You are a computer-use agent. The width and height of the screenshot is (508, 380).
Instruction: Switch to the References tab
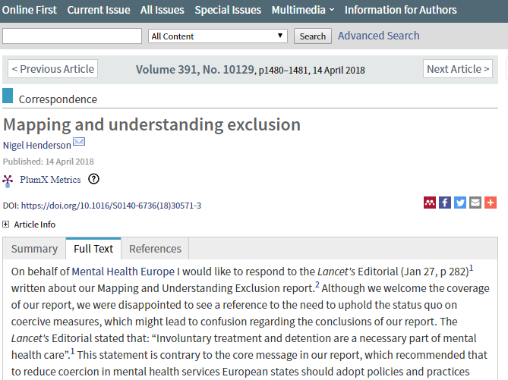pos(155,249)
